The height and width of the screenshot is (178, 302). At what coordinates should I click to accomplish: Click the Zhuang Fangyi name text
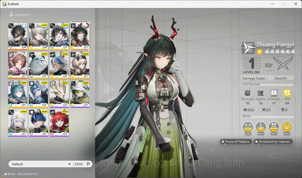[275, 45]
